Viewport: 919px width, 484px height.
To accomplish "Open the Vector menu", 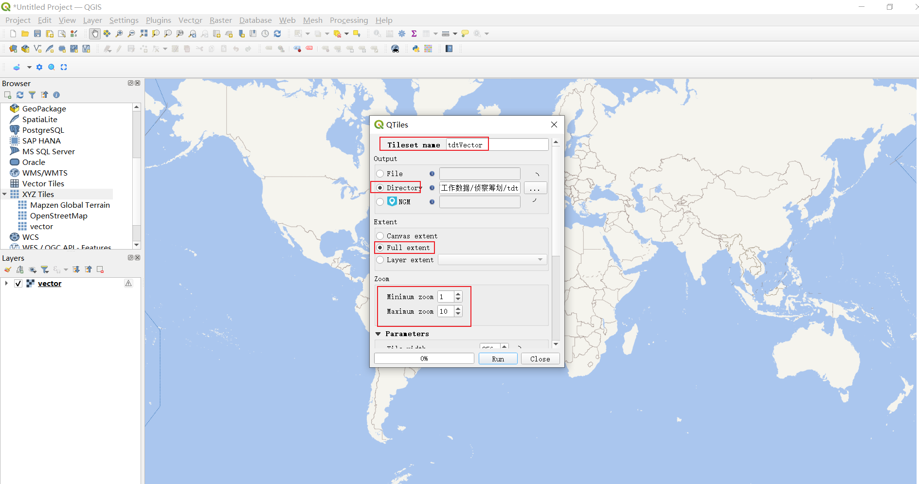I will point(190,20).
